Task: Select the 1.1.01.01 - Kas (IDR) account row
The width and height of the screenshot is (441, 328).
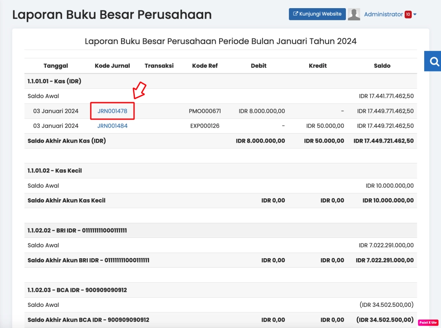Action: coord(54,81)
